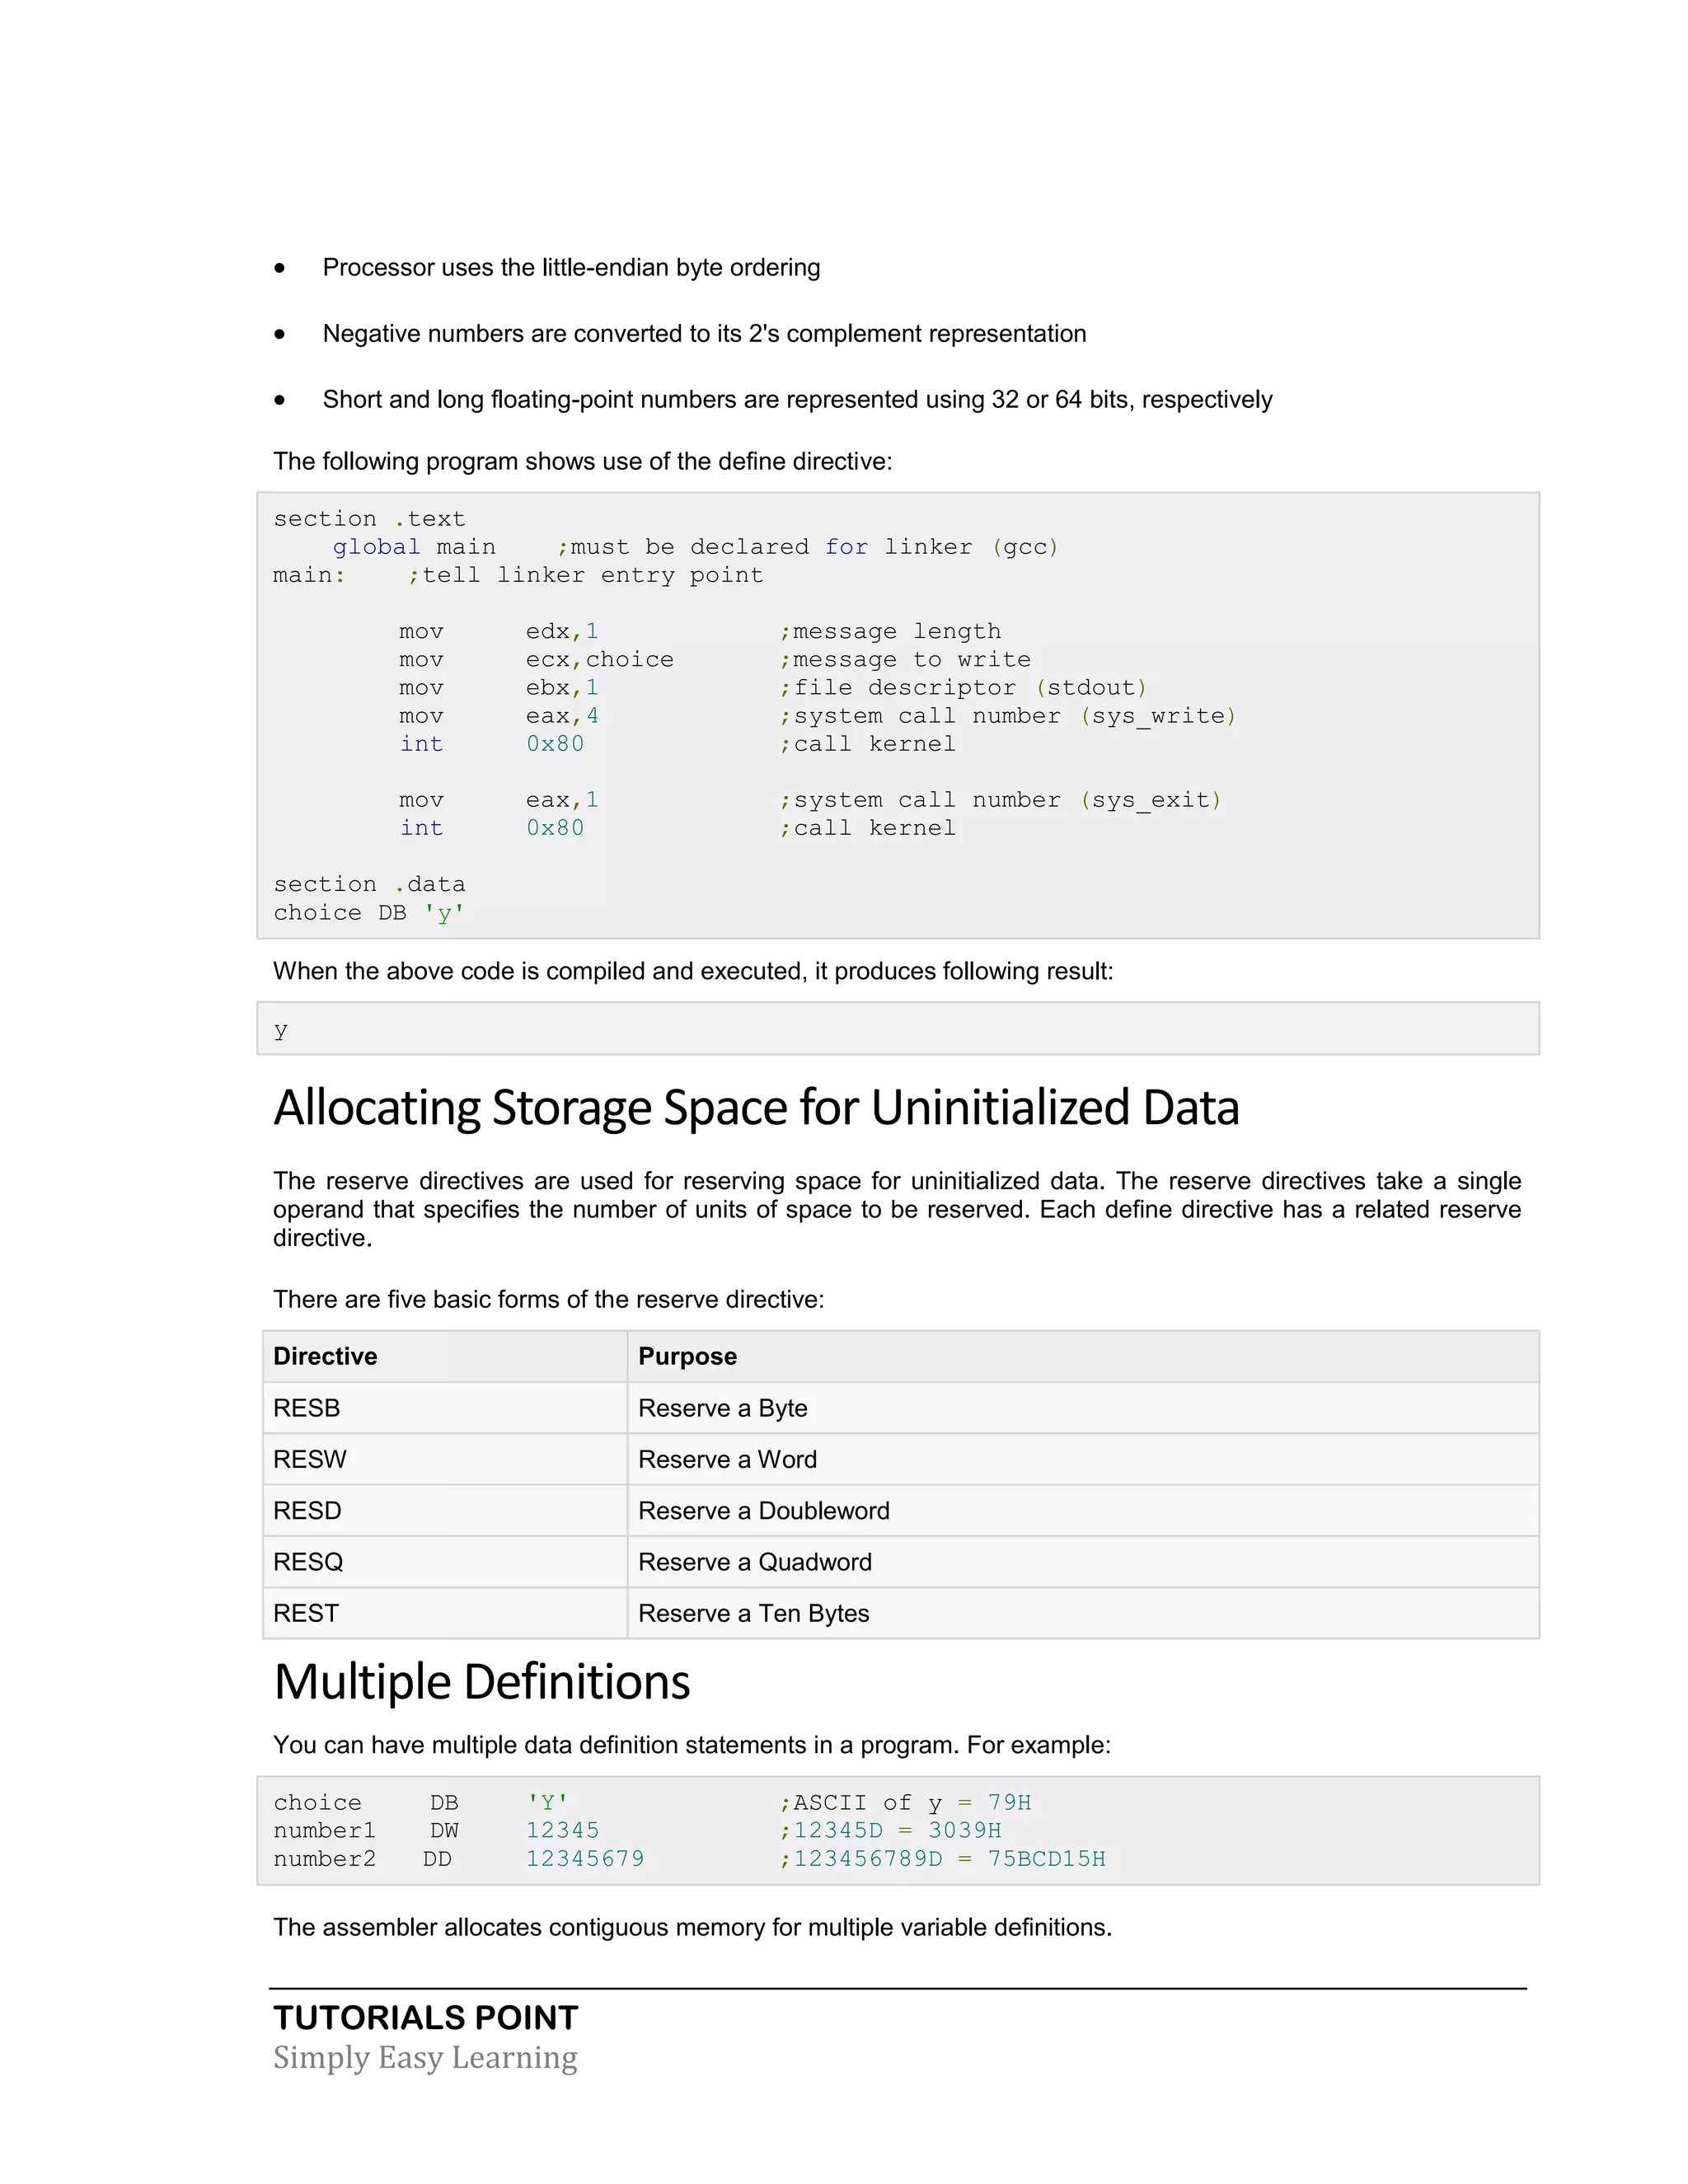
Task: Click the 'Purpose' table column header
Action: tap(687, 1356)
